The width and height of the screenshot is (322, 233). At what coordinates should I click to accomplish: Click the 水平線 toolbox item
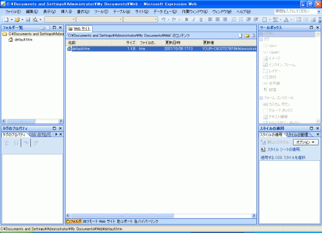click(271, 84)
